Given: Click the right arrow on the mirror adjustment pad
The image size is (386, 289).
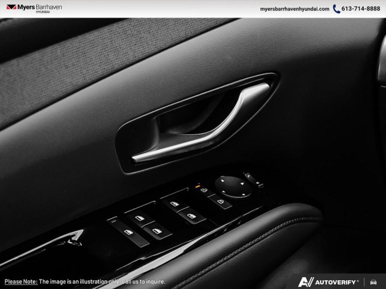Looking at the screenshot, I should tap(242, 184).
